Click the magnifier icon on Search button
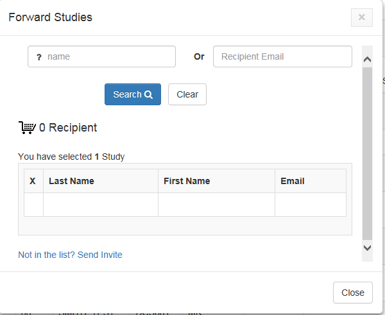Viewport: 385px width, 315px height. (148, 94)
